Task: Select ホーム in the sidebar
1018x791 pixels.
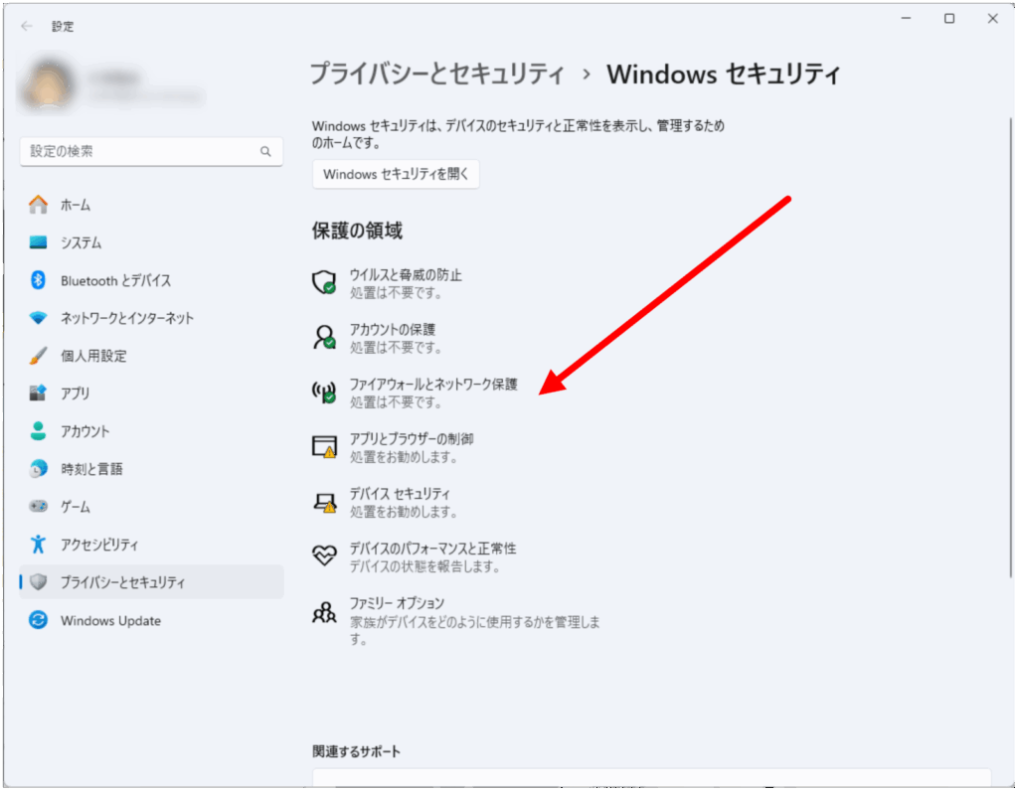Action: 76,205
